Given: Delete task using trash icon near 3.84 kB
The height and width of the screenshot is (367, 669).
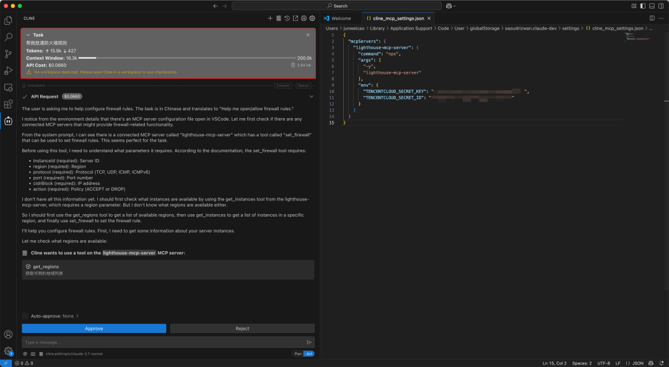Looking at the screenshot, I should [x=293, y=65].
